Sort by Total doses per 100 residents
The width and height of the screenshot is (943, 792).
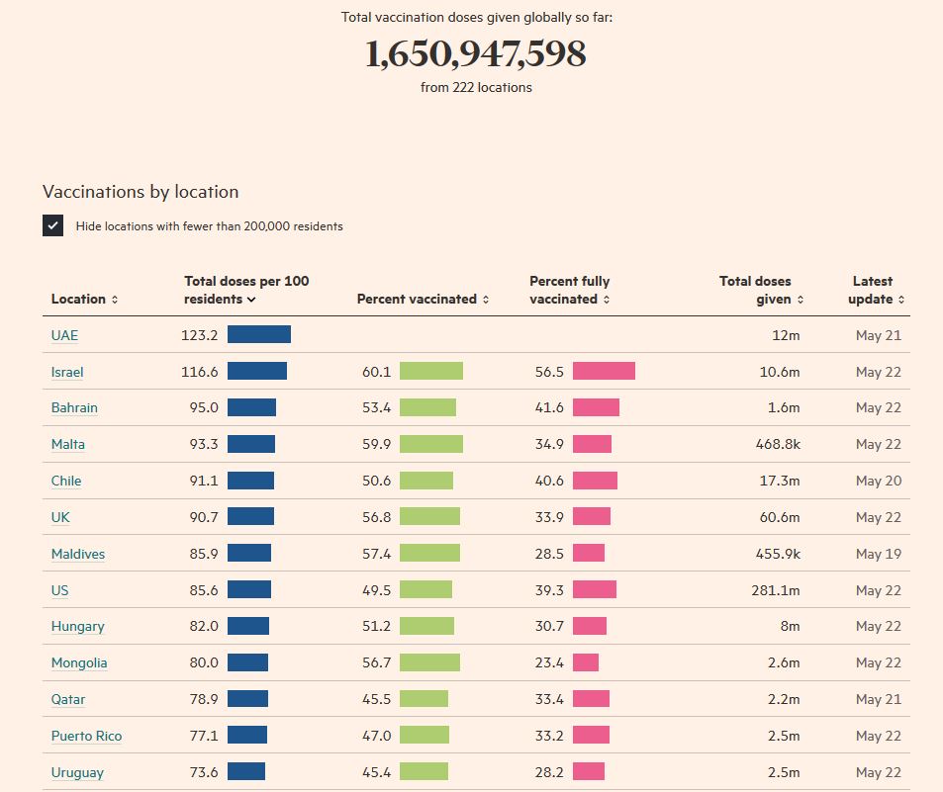pyautogui.click(x=246, y=290)
